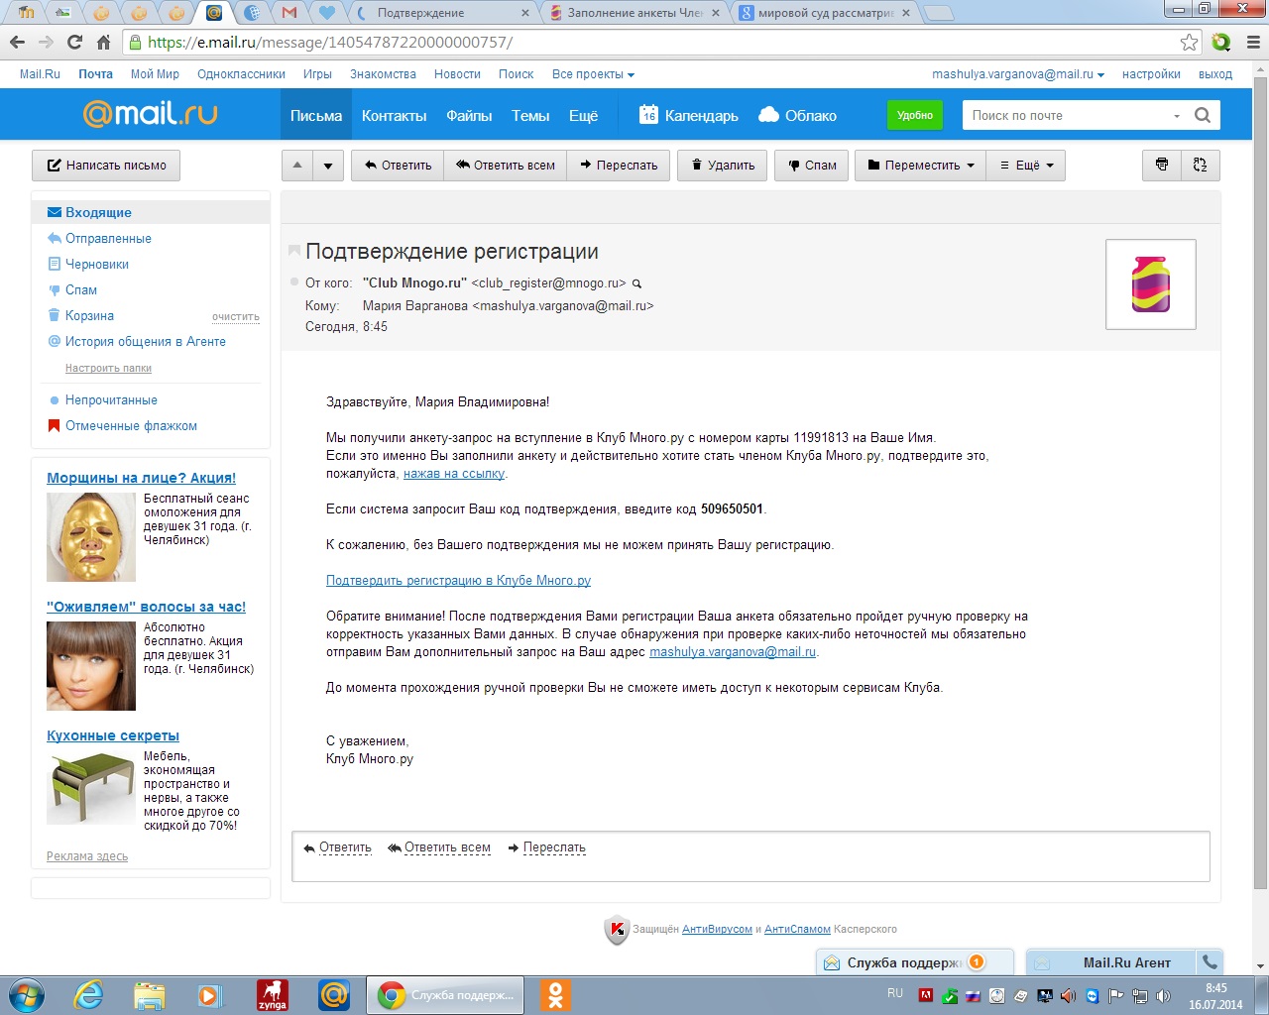Go to previous message with up arrow
This screenshot has width=1269, height=1015.
point(297,166)
